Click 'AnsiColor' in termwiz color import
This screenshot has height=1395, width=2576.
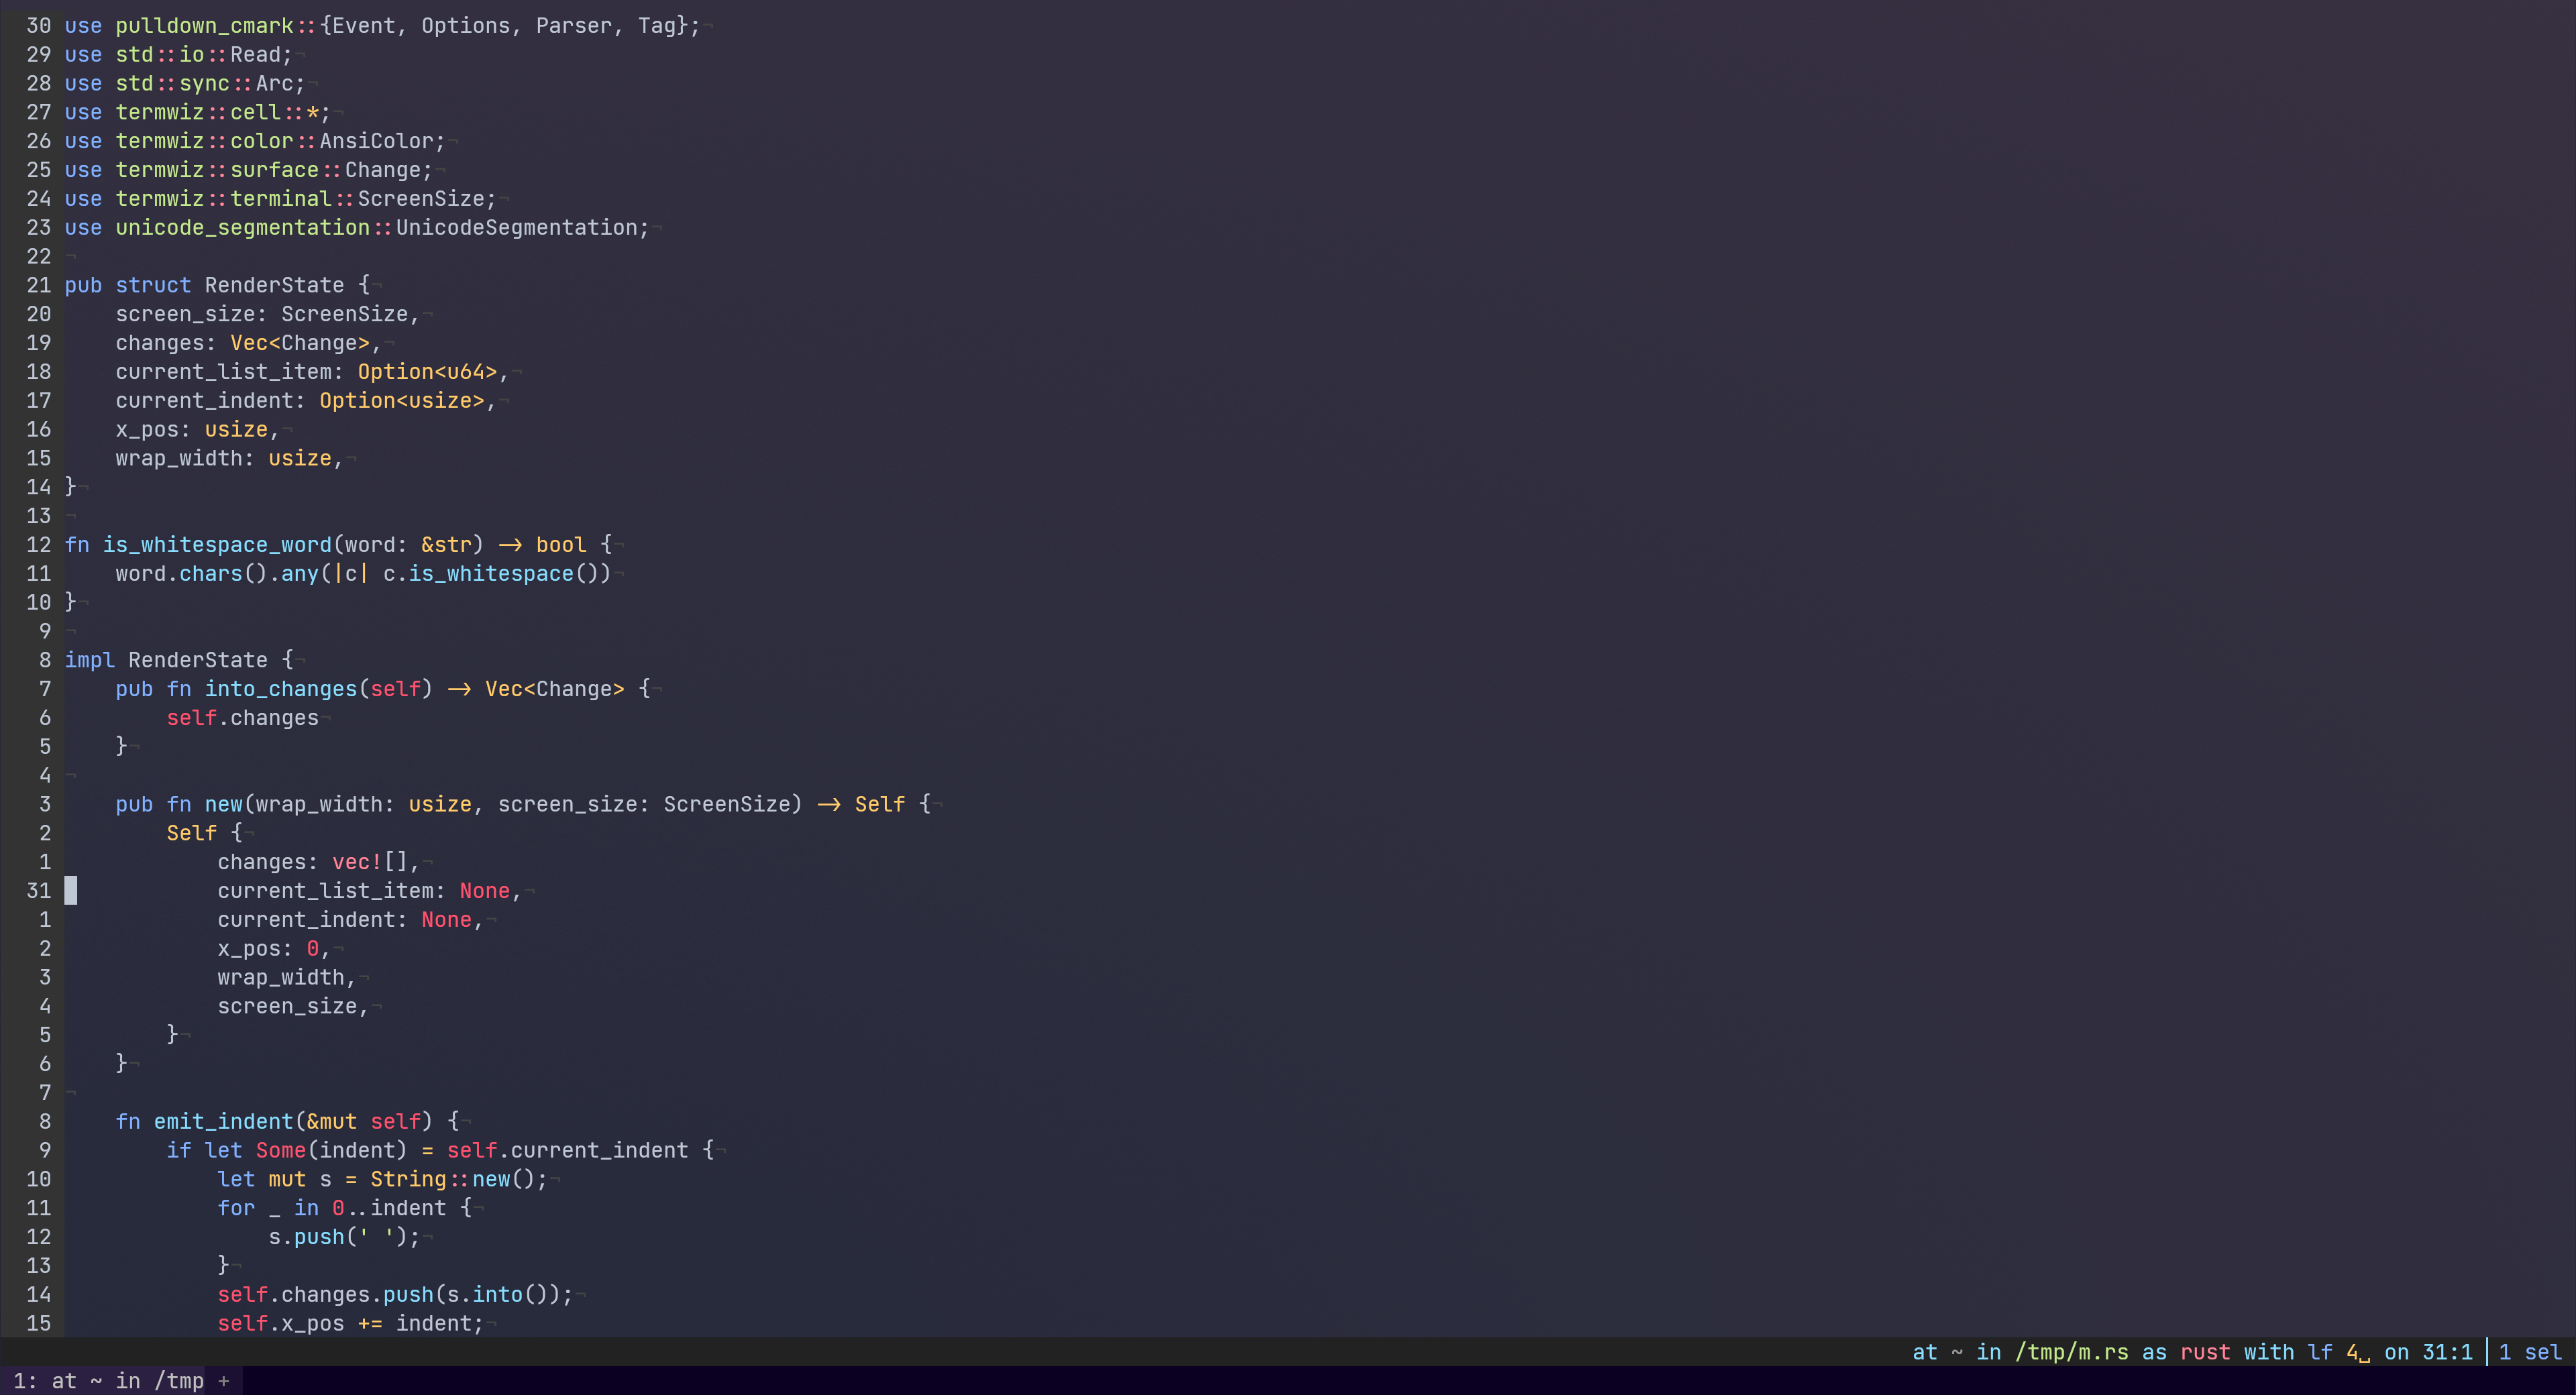pyautogui.click(x=376, y=141)
